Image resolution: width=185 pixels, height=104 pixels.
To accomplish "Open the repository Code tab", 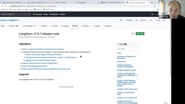I will pos(3,26).
